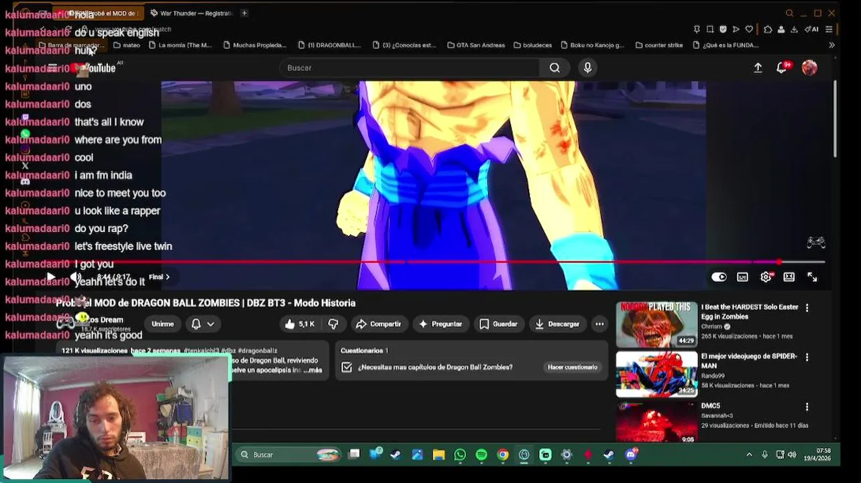Screen dimensions: 861x483
Task: Open the GTA San Andreas bookmark folder
Action: [475, 45]
